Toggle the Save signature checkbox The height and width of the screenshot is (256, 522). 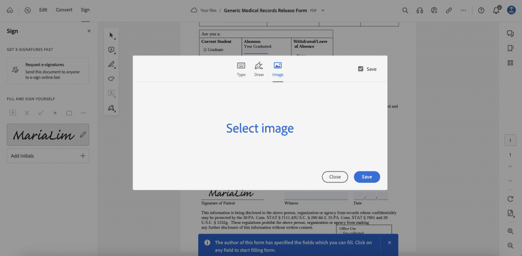[x=360, y=69]
